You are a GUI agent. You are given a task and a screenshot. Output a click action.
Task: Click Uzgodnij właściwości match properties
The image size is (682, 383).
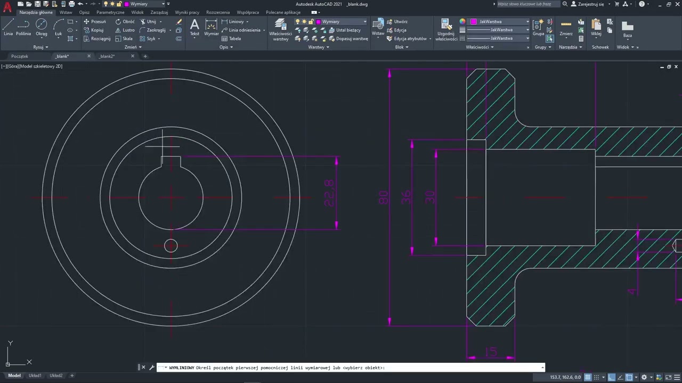click(446, 30)
